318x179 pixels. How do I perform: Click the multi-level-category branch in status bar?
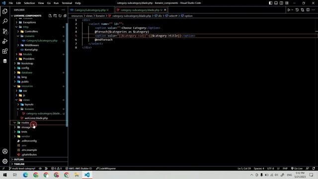click(x=22, y=169)
